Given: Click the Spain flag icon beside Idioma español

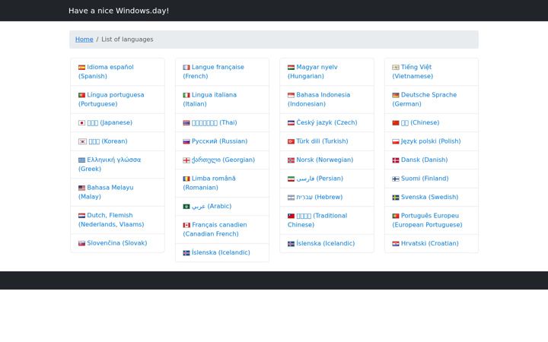Looking at the screenshot, I should (81, 68).
